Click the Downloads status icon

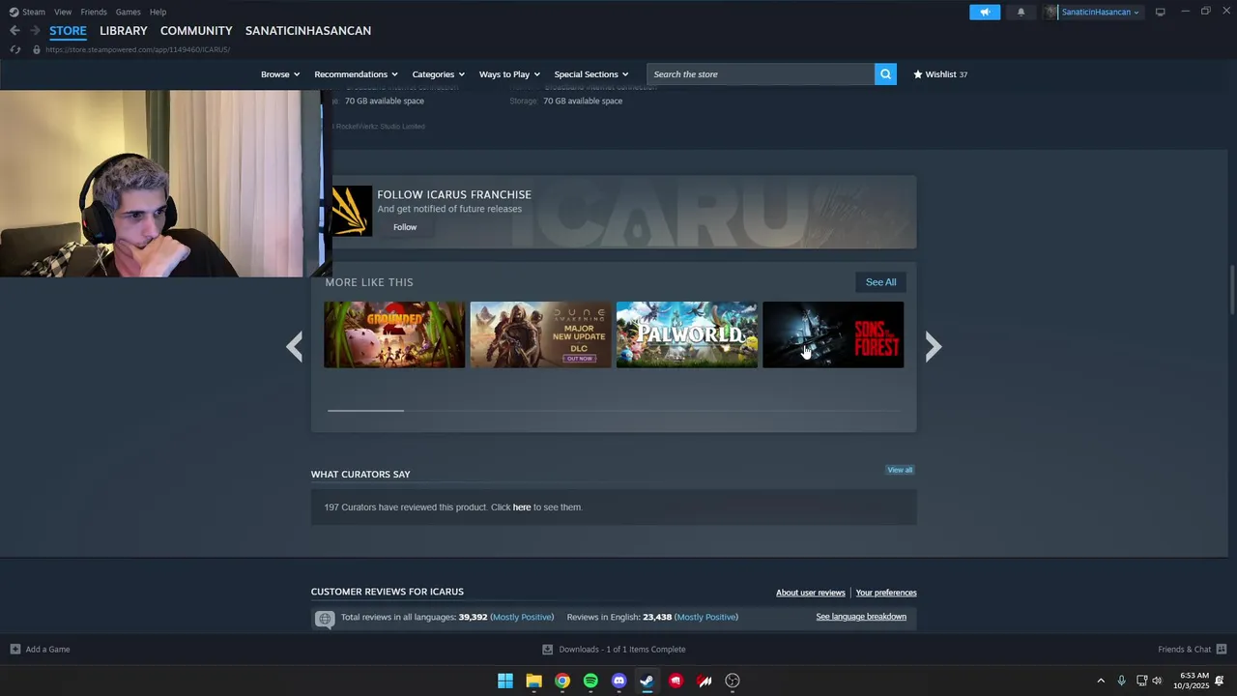547,650
